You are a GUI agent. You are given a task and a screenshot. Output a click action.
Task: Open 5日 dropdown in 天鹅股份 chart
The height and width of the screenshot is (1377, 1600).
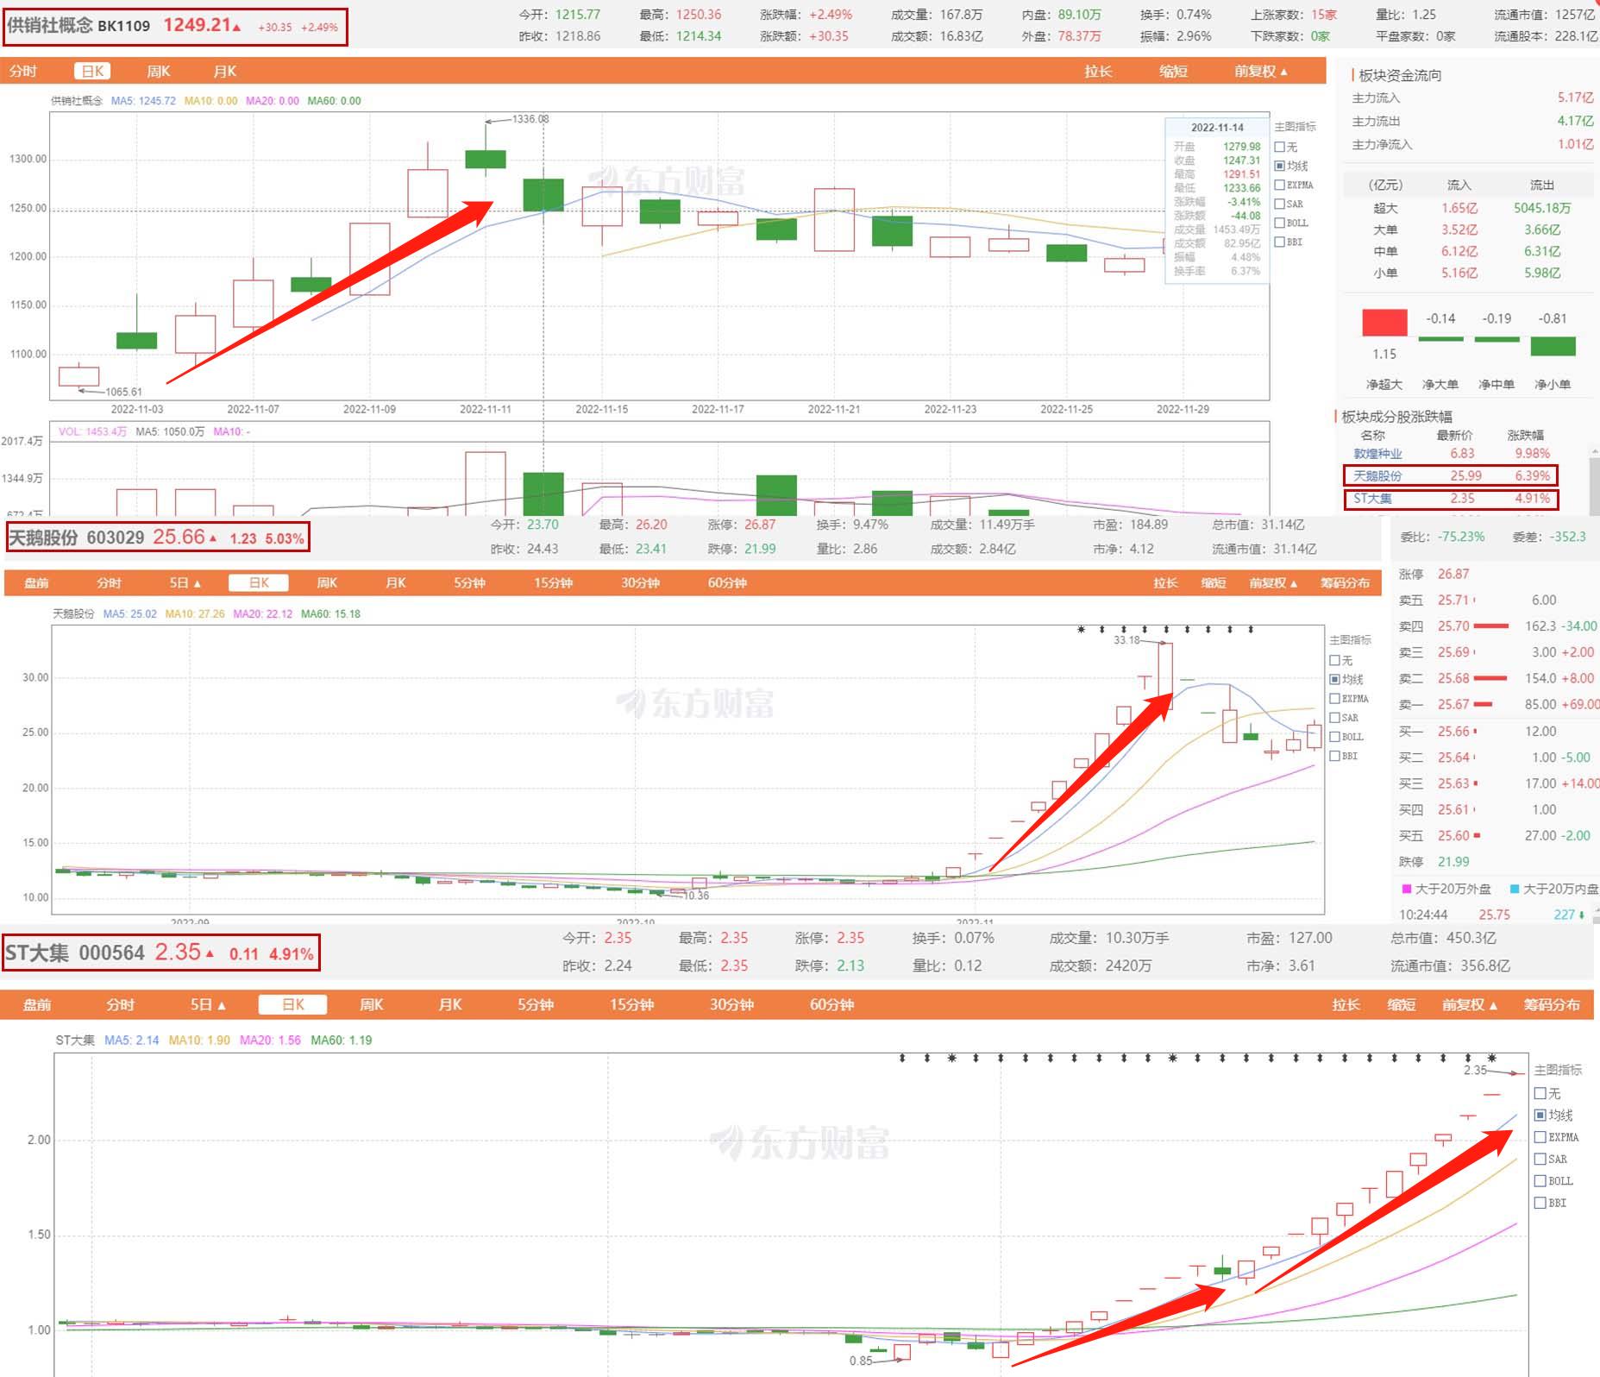pos(185,583)
